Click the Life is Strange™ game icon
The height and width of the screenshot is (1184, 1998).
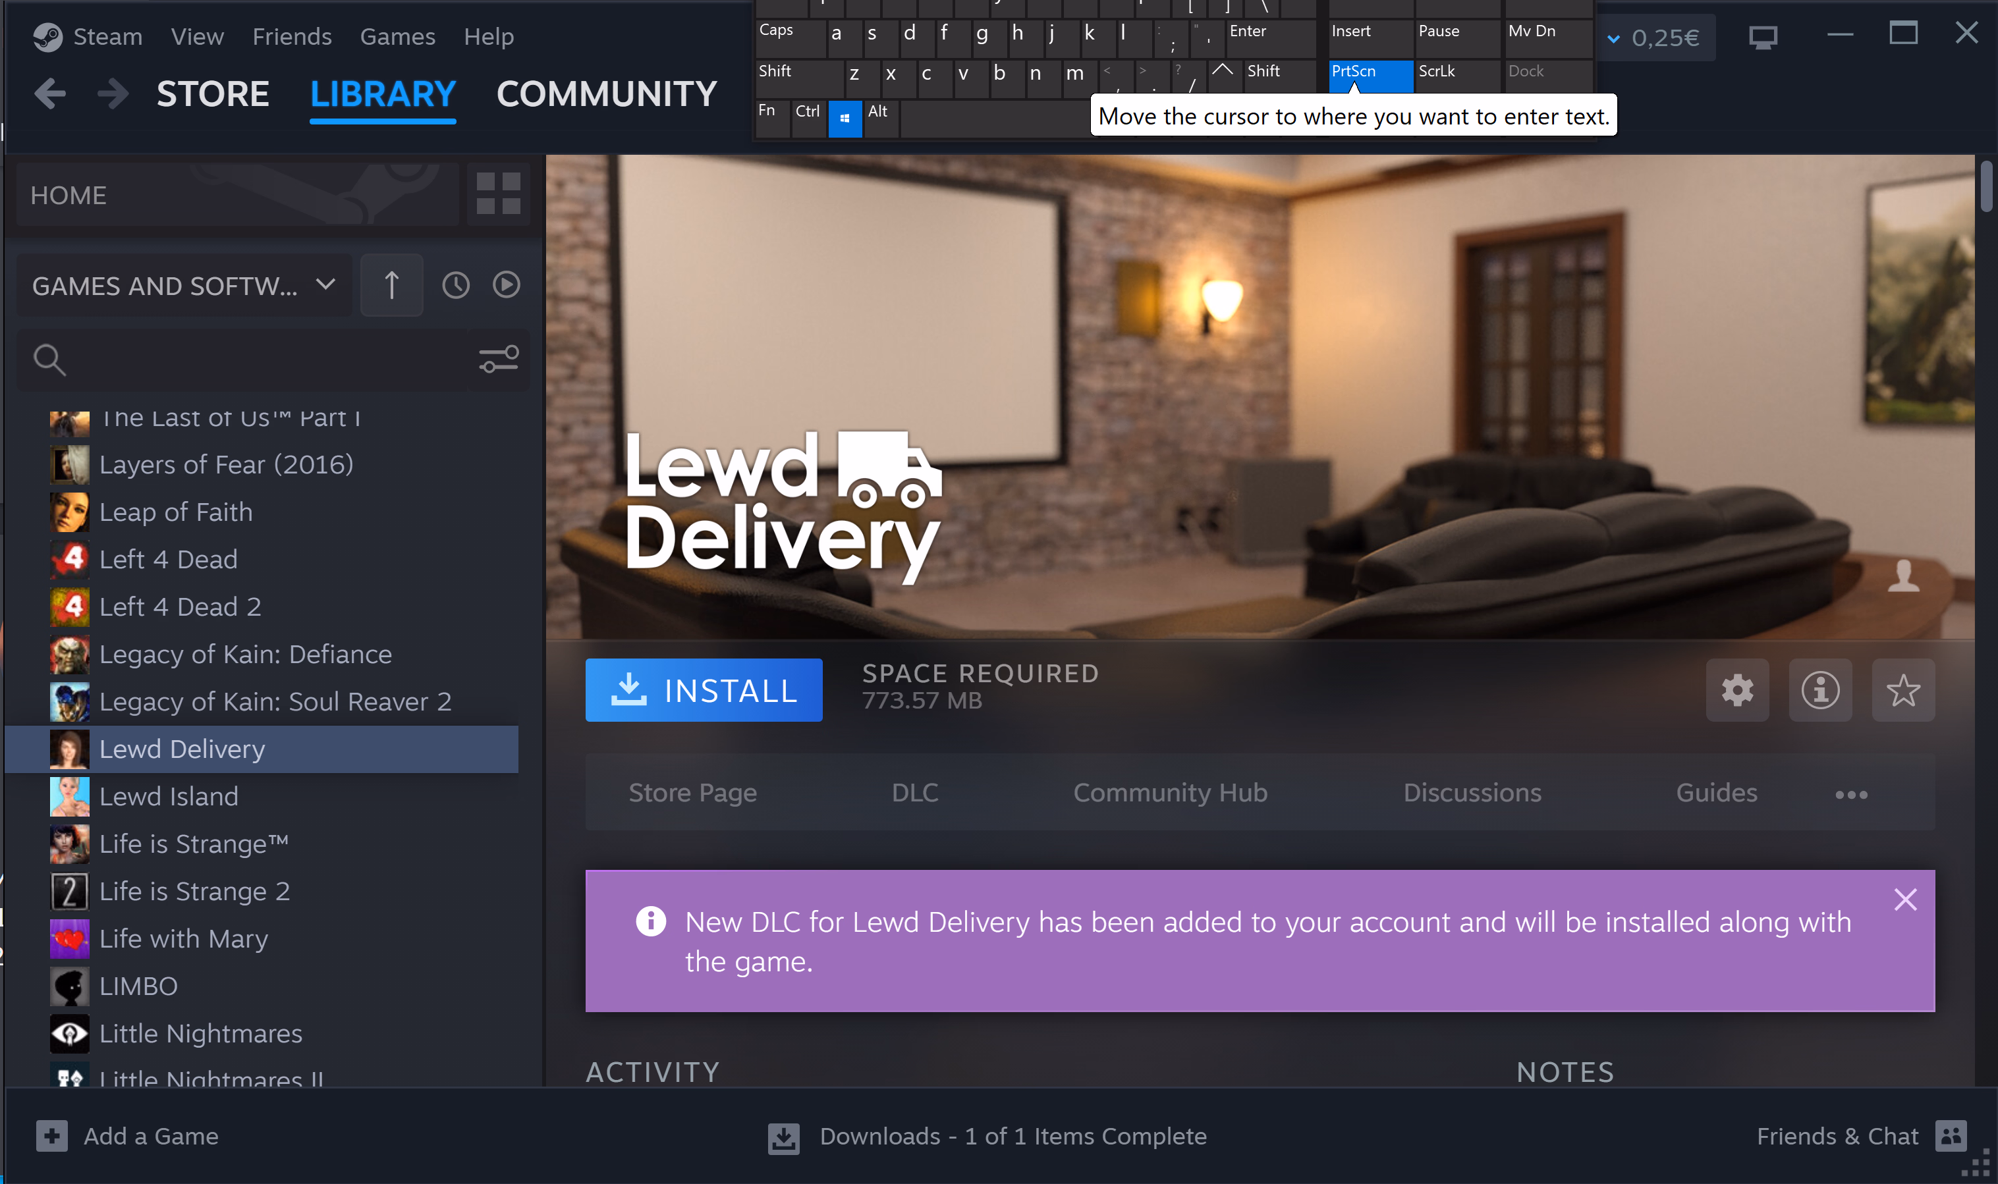[x=69, y=844]
